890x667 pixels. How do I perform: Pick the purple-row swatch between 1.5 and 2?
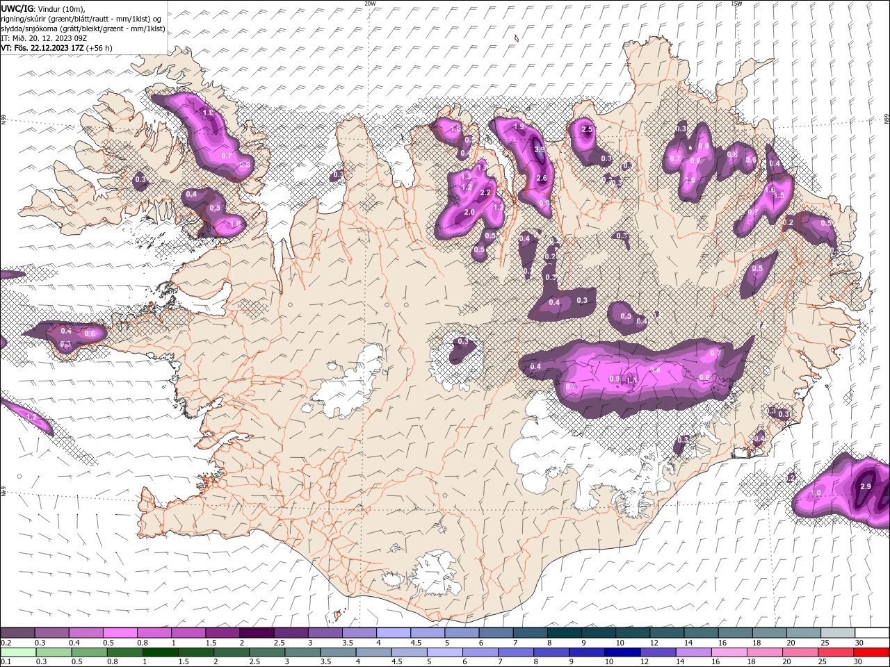click(x=222, y=633)
